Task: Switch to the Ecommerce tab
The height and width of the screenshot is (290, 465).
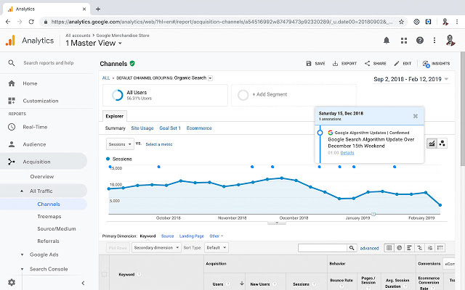Action: [198, 128]
